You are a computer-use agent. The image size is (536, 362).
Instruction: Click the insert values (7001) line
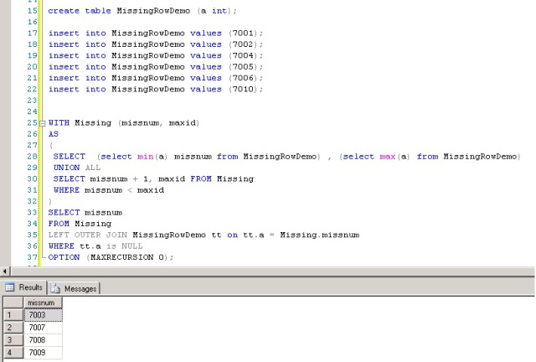coord(156,34)
